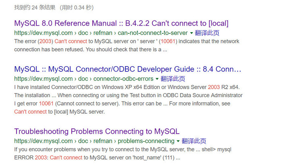Image resolution: width=295 pixels, height=167 pixels.
Task: Click snippet line ending "[local] MySQL server."
Action: 59,112
